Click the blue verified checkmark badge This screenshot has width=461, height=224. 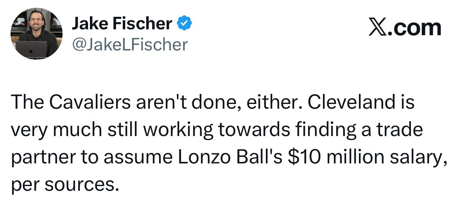(x=184, y=24)
